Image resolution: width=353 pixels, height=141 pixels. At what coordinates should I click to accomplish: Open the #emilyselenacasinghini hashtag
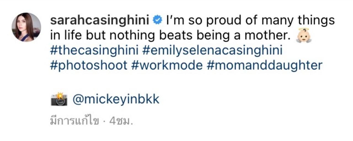212,51
